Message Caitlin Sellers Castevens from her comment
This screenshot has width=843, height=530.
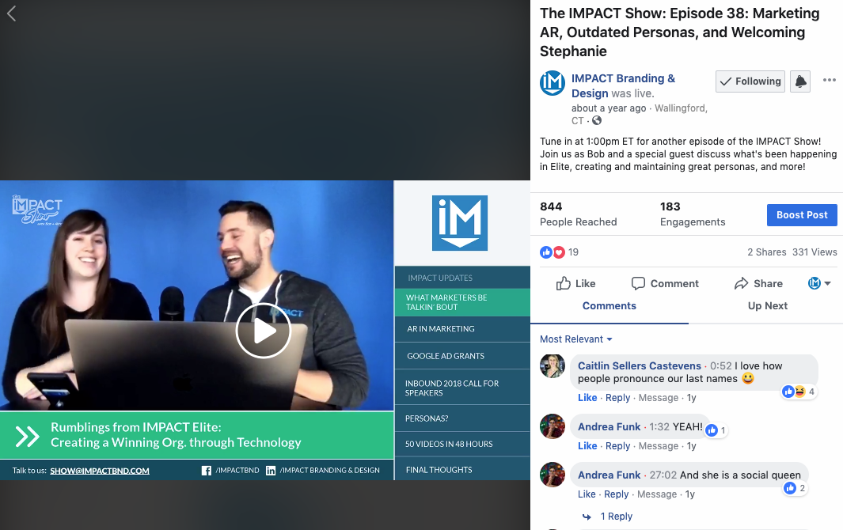[658, 398]
